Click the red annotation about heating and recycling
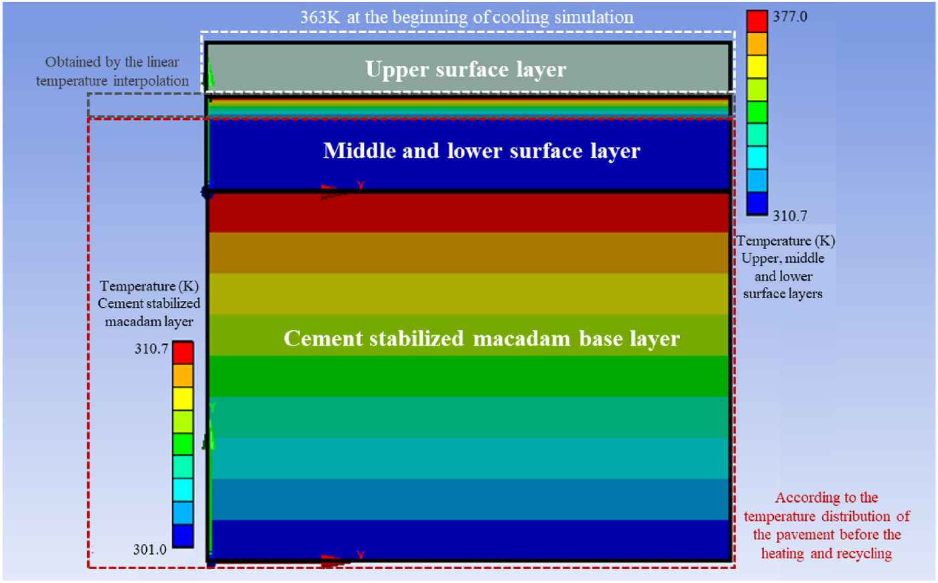The height and width of the screenshot is (583, 938). tap(826, 525)
